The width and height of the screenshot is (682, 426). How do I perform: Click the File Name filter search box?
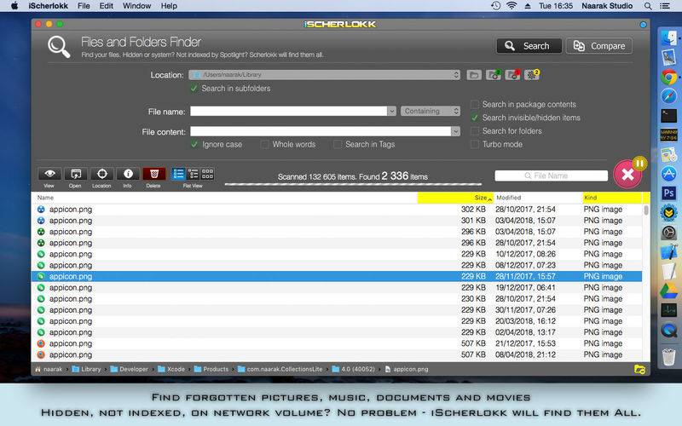click(551, 176)
